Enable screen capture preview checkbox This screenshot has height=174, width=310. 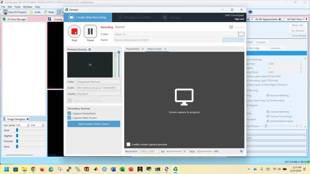click(x=128, y=144)
